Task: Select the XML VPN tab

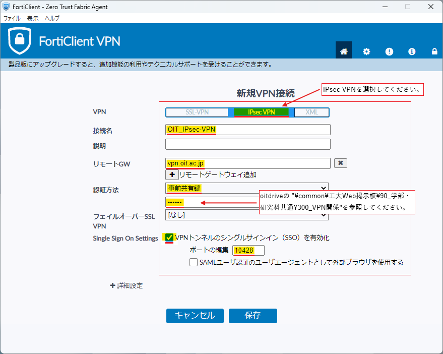Action: (311, 112)
